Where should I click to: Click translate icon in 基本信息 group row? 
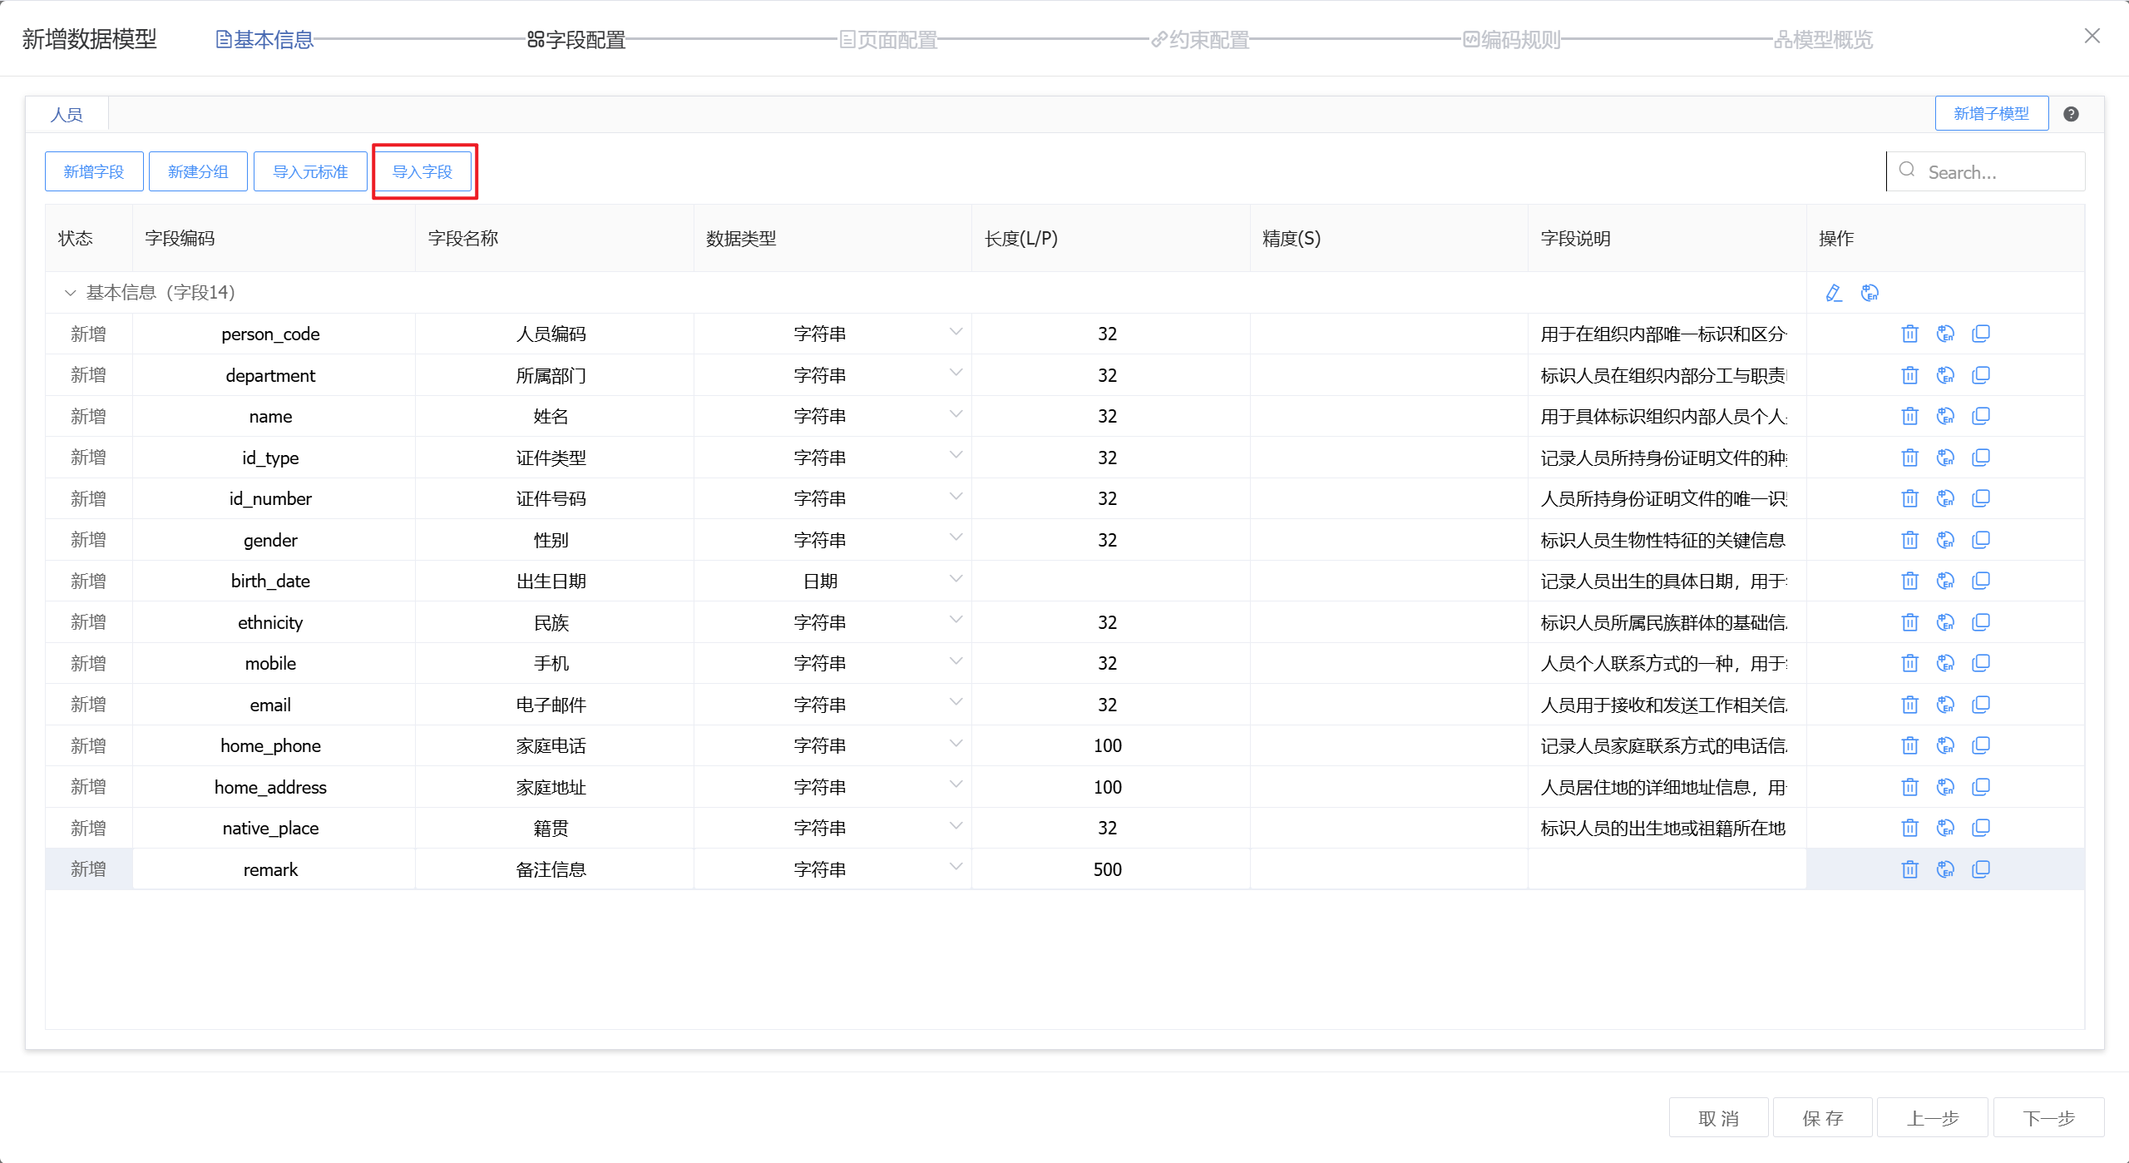click(x=1870, y=293)
